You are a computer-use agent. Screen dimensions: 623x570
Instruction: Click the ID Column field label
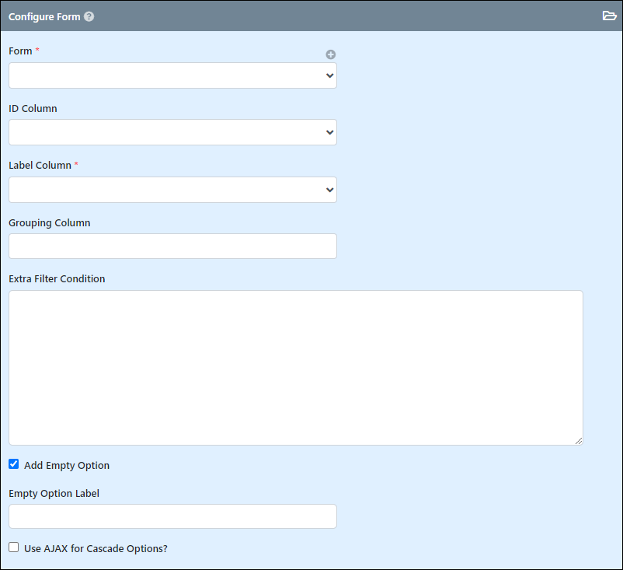(x=33, y=108)
